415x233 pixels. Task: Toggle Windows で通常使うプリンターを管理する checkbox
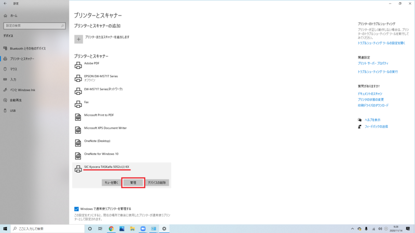pyautogui.click(x=76, y=209)
